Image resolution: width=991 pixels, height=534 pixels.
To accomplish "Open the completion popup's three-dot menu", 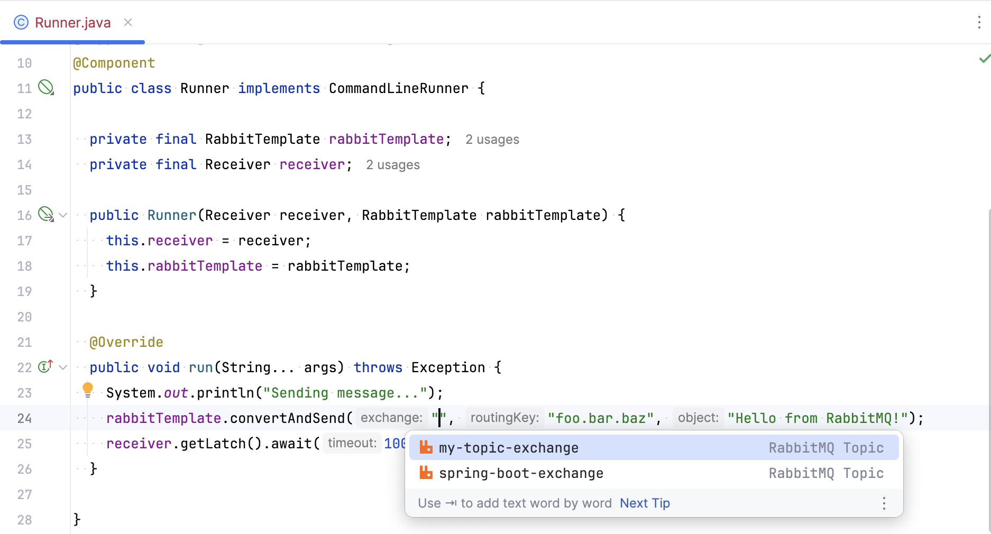I will coord(884,503).
